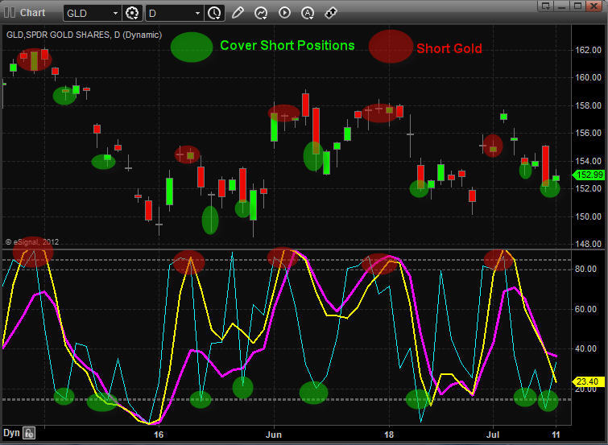Click the Chart window title
The height and width of the screenshot is (445, 608).
click(x=33, y=13)
